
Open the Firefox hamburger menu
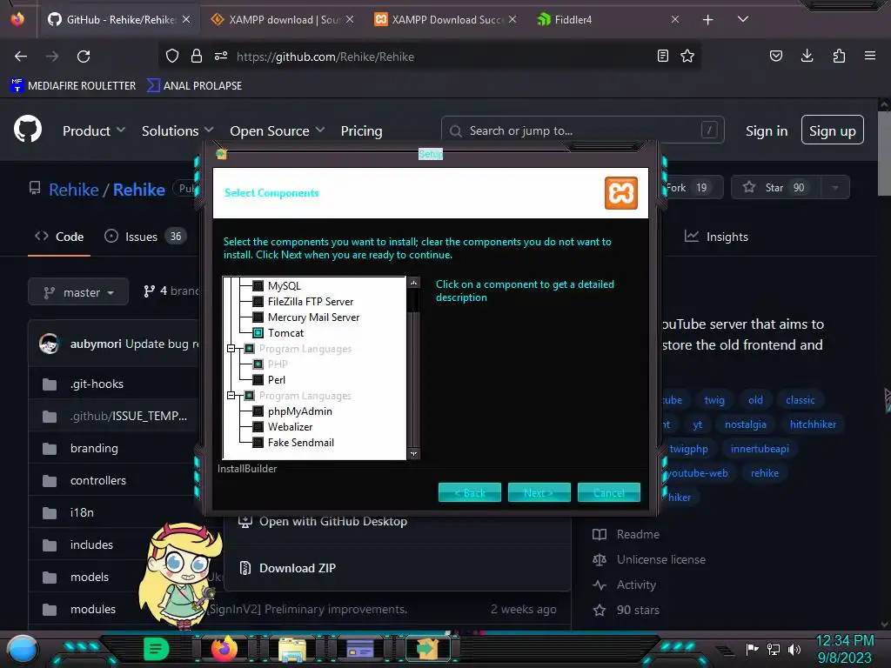tap(870, 56)
